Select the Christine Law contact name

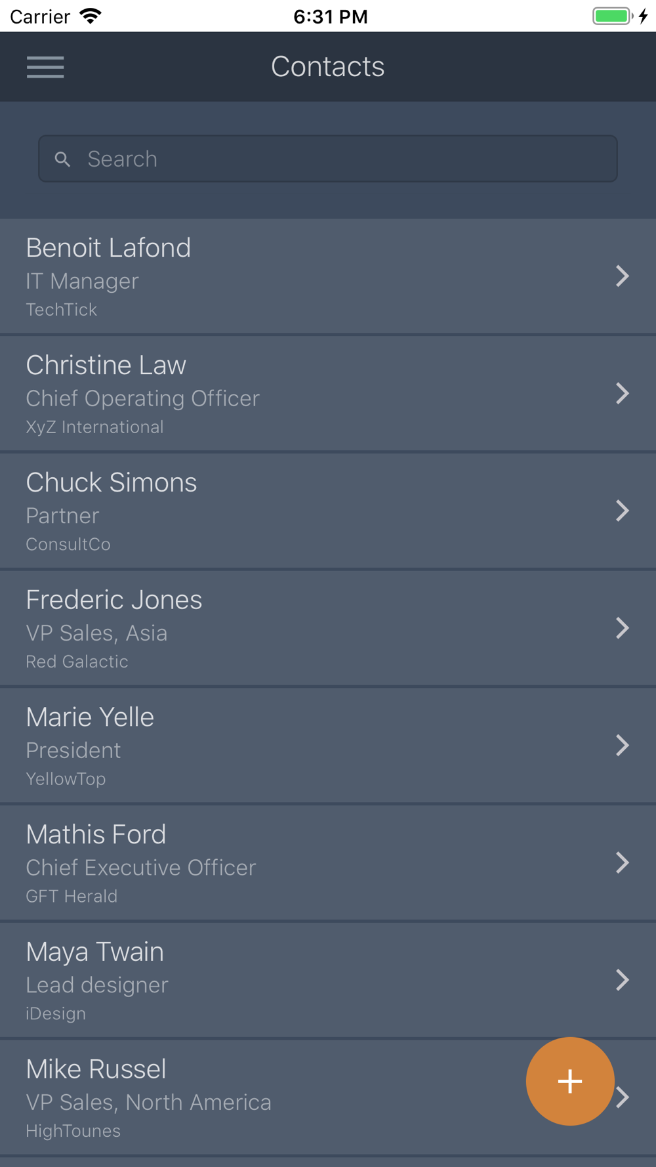pyautogui.click(x=106, y=366)
